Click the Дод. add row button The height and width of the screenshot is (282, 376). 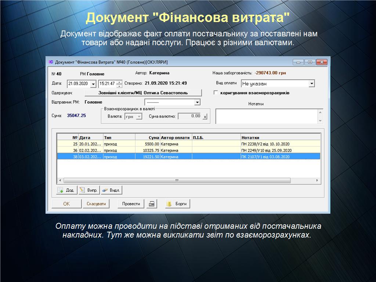(x=66, y=190)
